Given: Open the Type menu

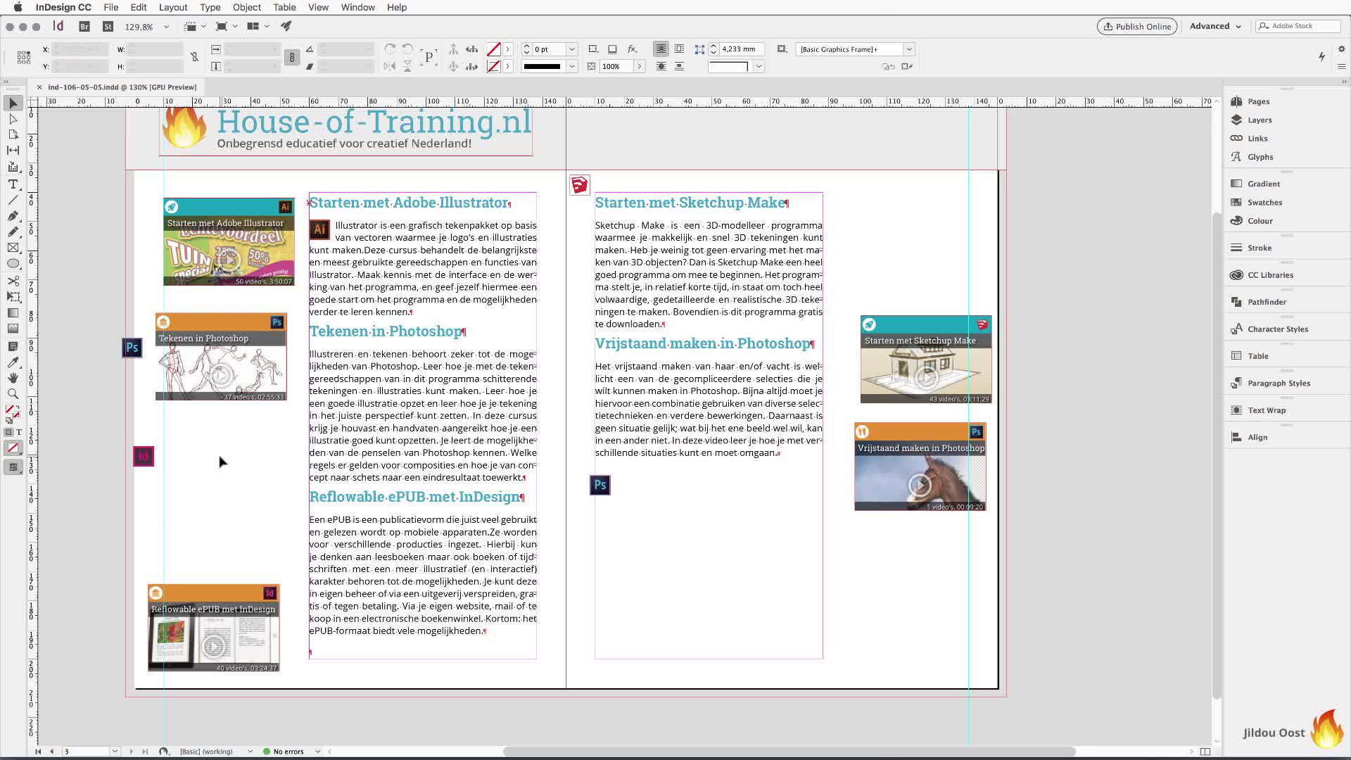Looking at the screenshot, I should [210, 7].
